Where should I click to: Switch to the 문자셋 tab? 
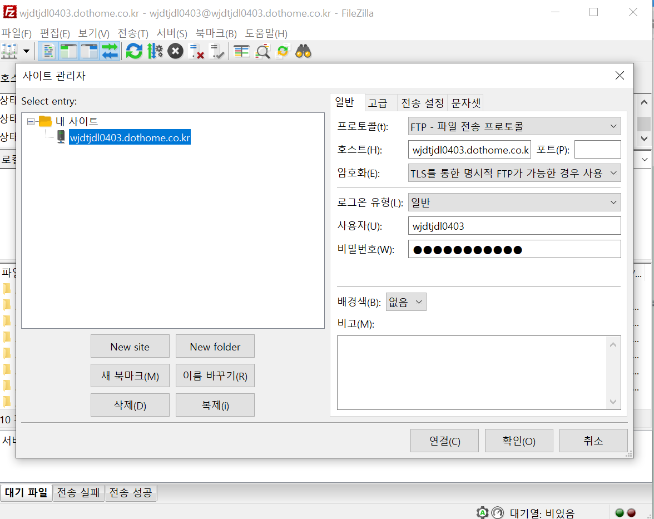(466, 103)
